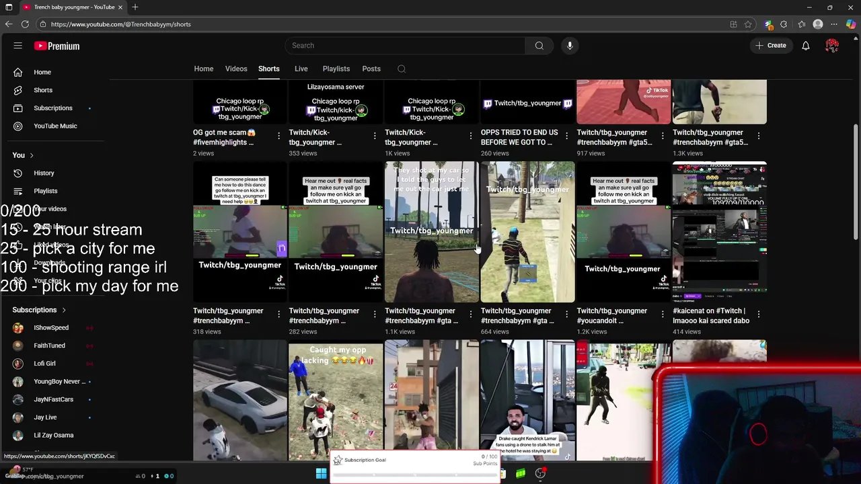Viewport: 861px width, 484px height.
Task: Click the channel search magnifier icon
Action: coord(402,69)
